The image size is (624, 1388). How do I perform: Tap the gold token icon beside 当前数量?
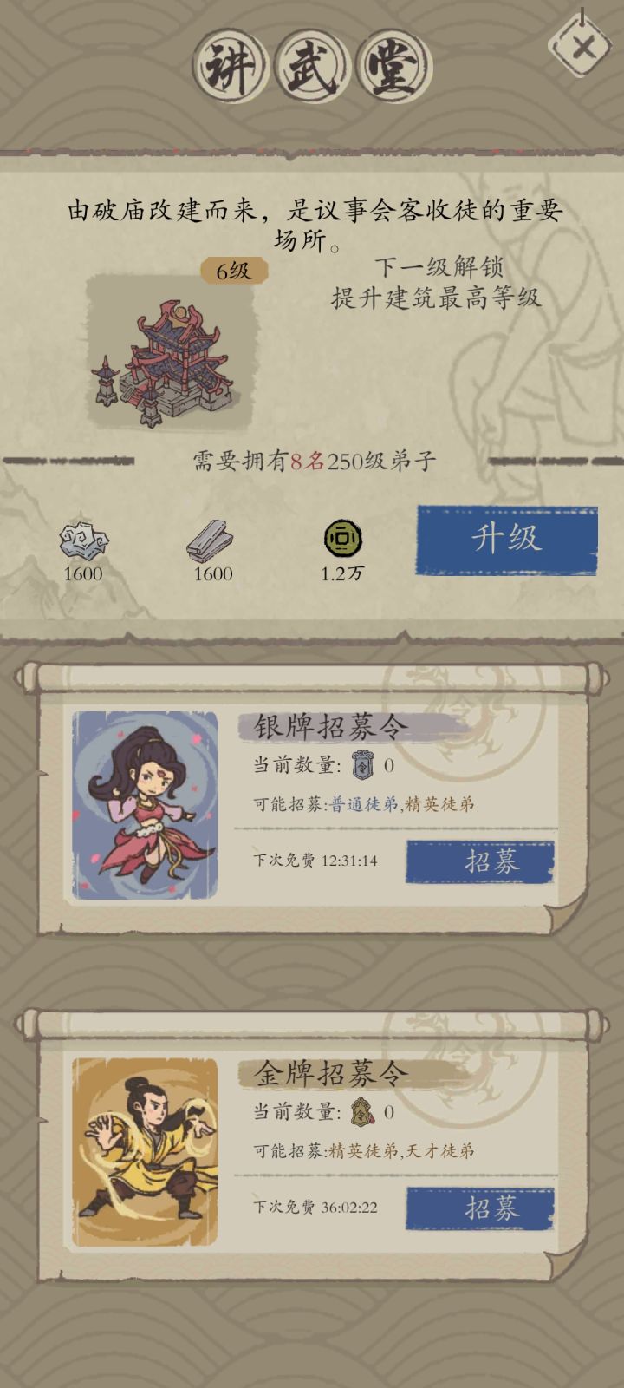click(362, 1110)
